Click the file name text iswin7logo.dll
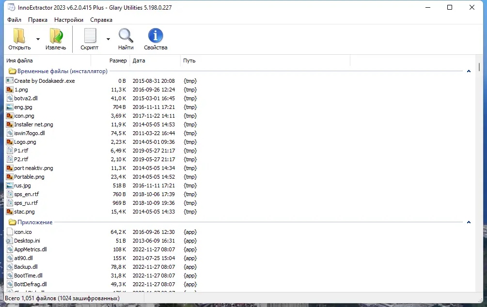 click(x=30, y=133)
